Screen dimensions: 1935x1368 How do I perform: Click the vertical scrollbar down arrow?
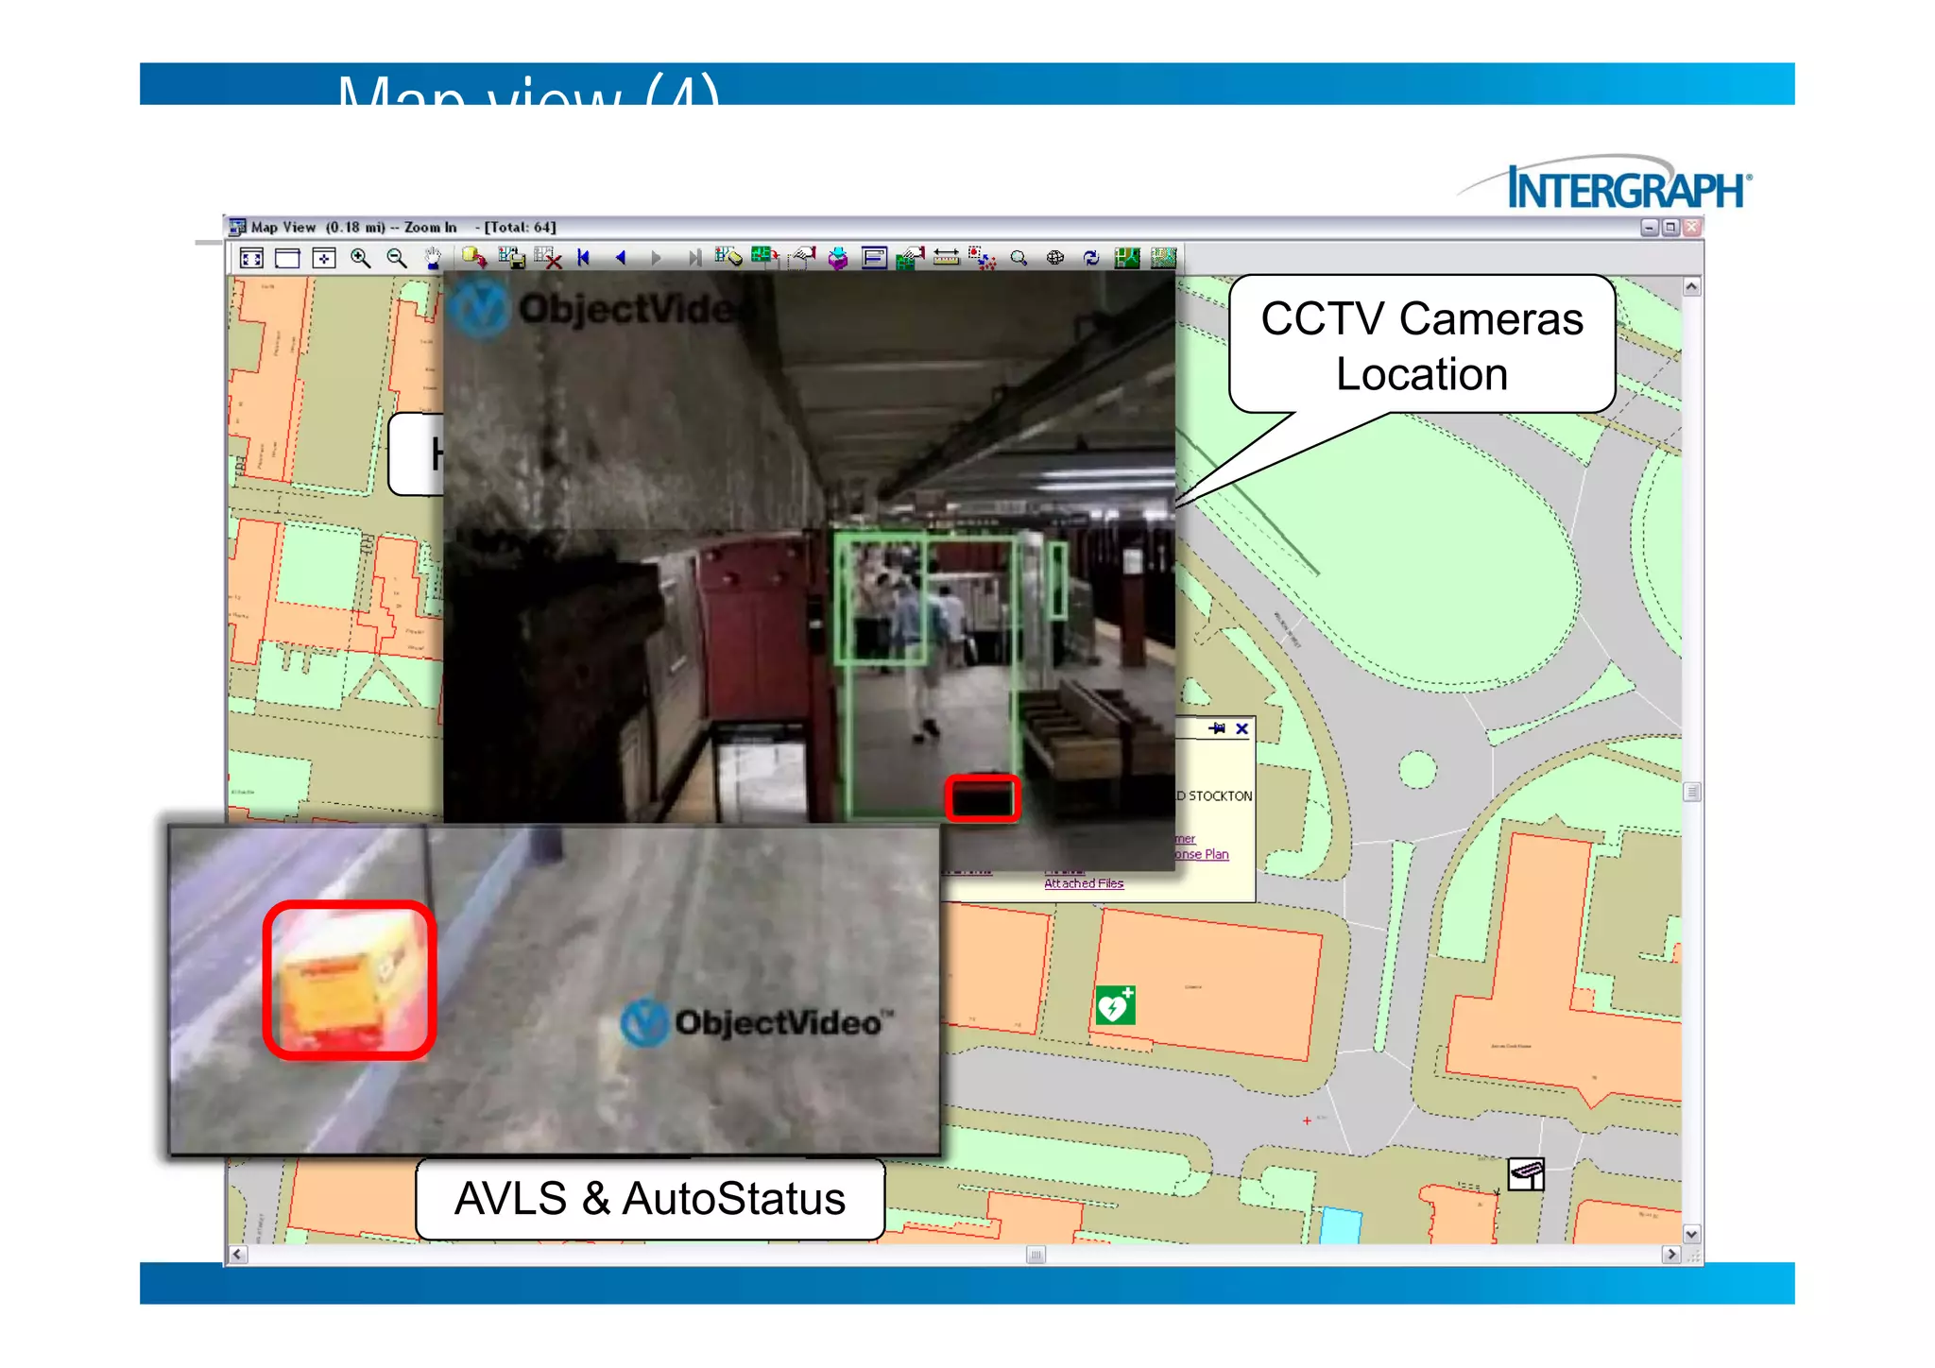click(x=1691, y=1234)
